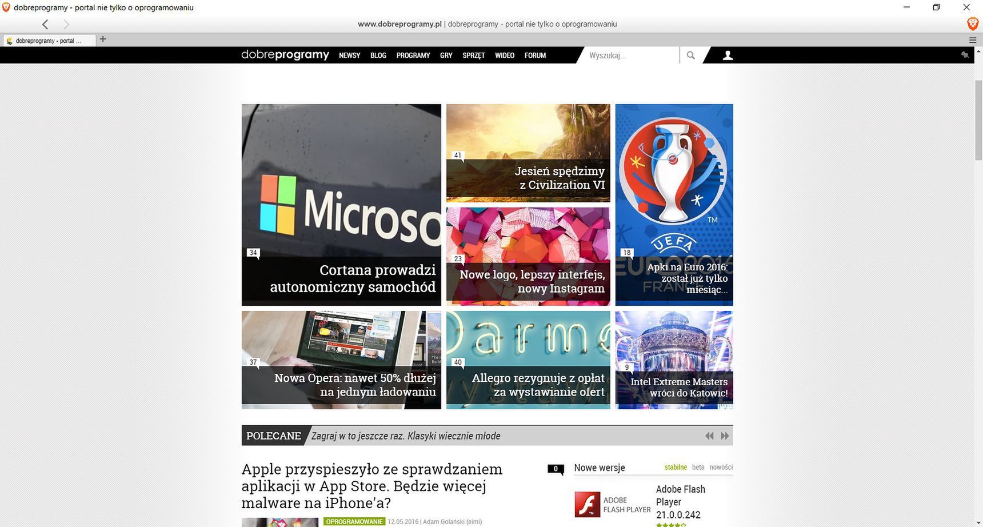Open the WIDEO menu item
Screen dimensions: 983x527
point(505,55)
